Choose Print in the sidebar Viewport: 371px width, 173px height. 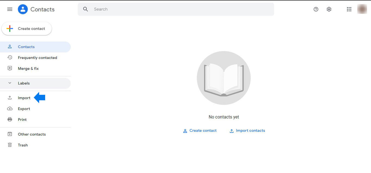[35, 119]
